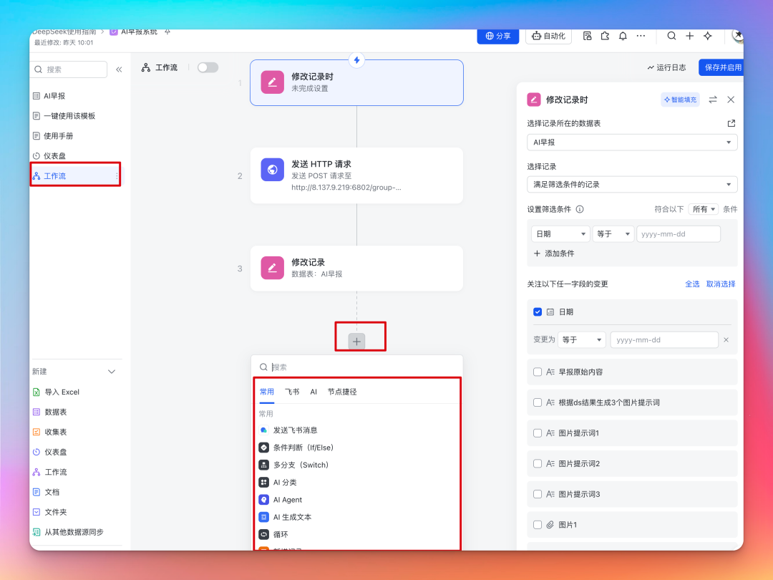Click the info icon beside 设置筛选条件

coord(580,209)
